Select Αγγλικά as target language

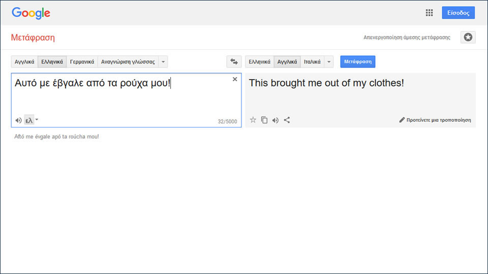click(287, 61)
